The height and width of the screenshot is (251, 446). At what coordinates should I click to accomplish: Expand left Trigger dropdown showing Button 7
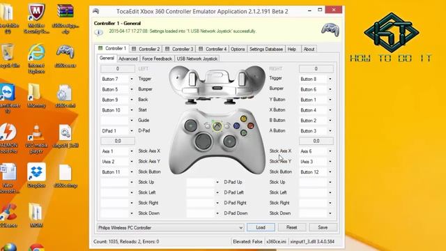pos(132,79)
